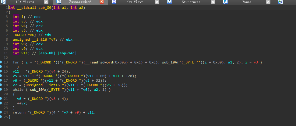
Task: Click the Enums tab icon
Action: (225, 2)
